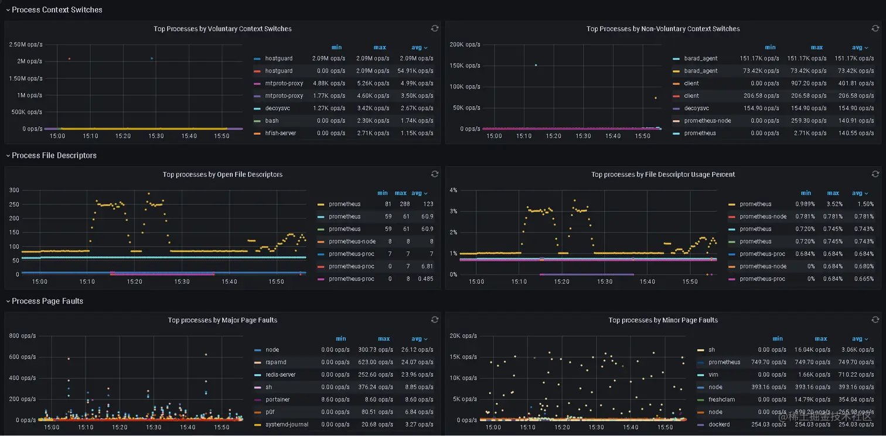This screenshot has width=886, height=436.
Task: Sort Voluntary Context Switches legend by min
Action: [x=336, y=47]
